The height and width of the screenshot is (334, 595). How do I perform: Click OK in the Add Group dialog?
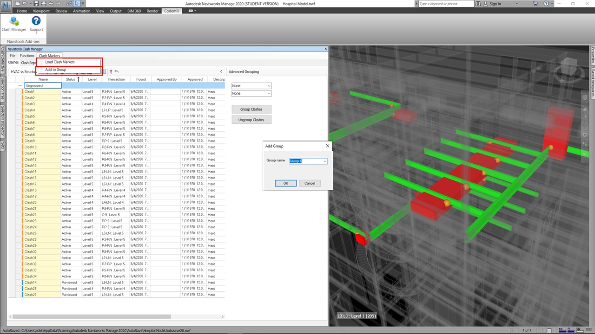[285, 183]
